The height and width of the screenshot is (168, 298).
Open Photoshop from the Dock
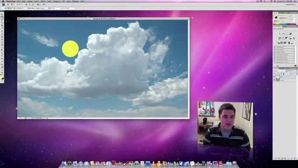[x=148, y=163]
